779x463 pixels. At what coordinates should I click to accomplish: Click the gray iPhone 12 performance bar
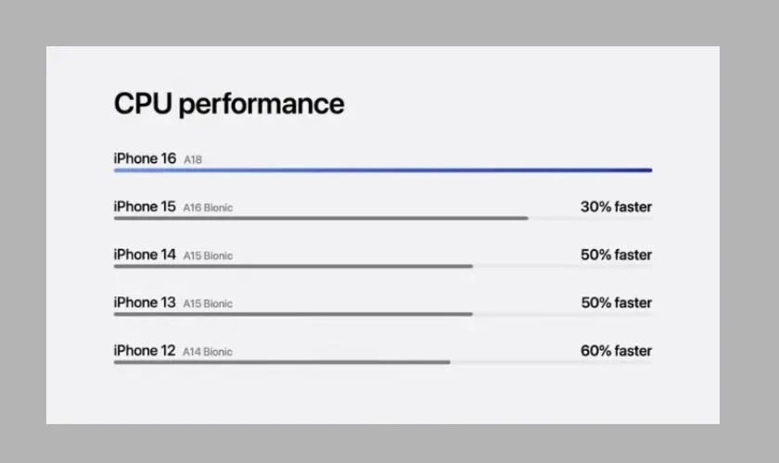click(x=282, y=362)
